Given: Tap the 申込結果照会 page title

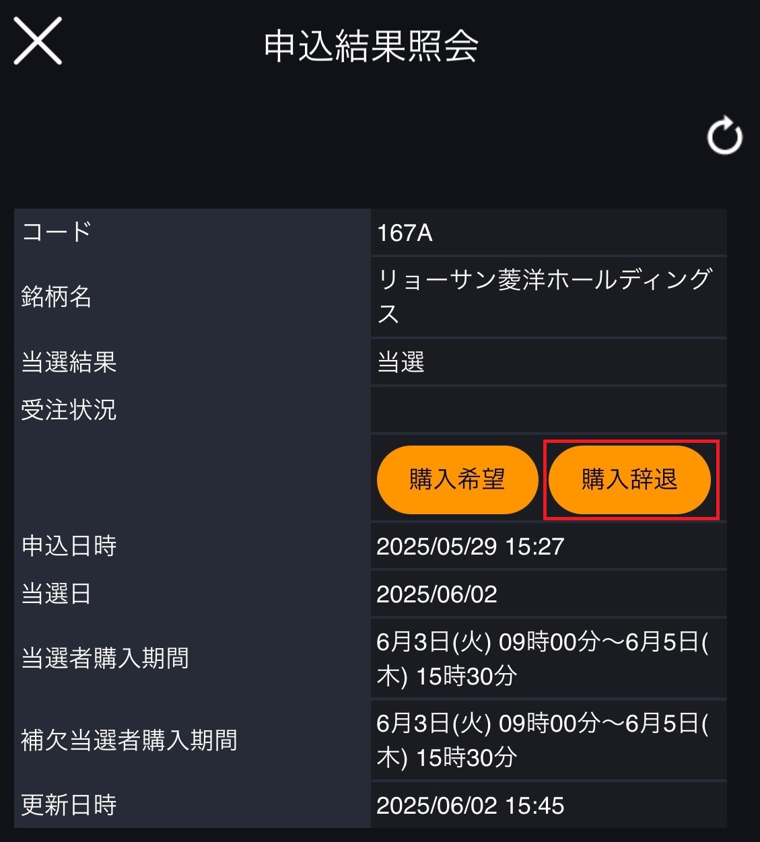Looking at the screenshot, I should point(371,46).
